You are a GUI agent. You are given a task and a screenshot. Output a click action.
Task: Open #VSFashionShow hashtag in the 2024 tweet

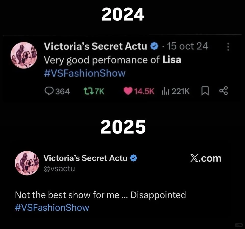point(85,73)
